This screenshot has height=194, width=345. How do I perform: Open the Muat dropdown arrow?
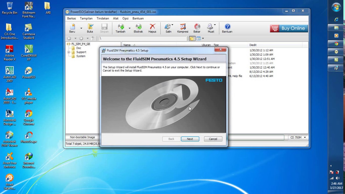tap(215, 25)
